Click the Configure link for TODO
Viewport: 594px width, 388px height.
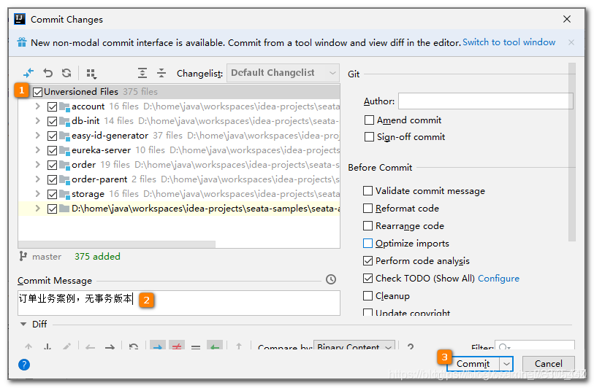498,279
